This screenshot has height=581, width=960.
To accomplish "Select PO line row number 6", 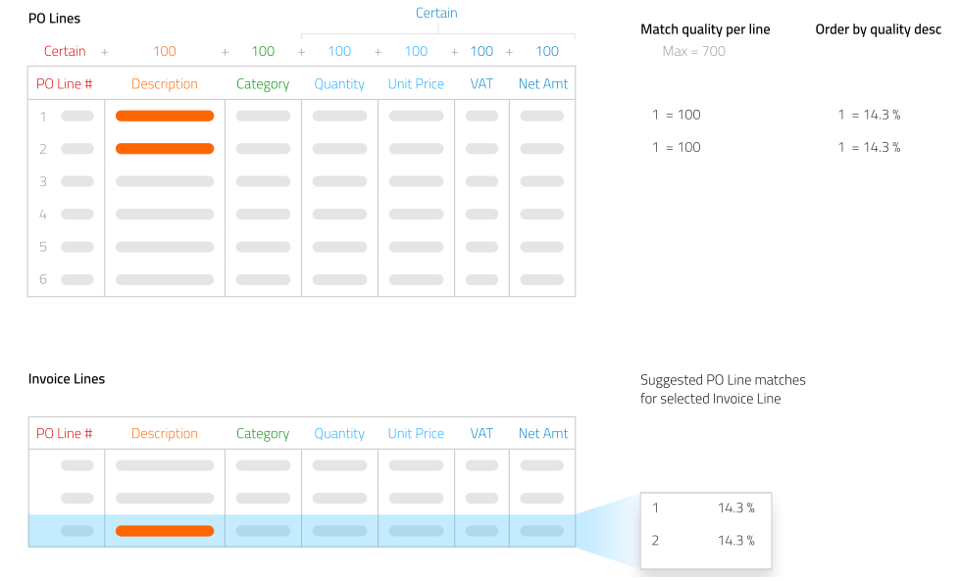I will pos(43,279).
